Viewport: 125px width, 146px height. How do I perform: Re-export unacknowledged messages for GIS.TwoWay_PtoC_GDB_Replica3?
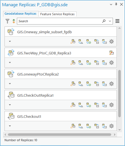[104, 63]
